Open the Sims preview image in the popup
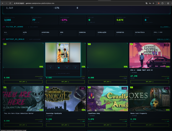 [63, 52]
